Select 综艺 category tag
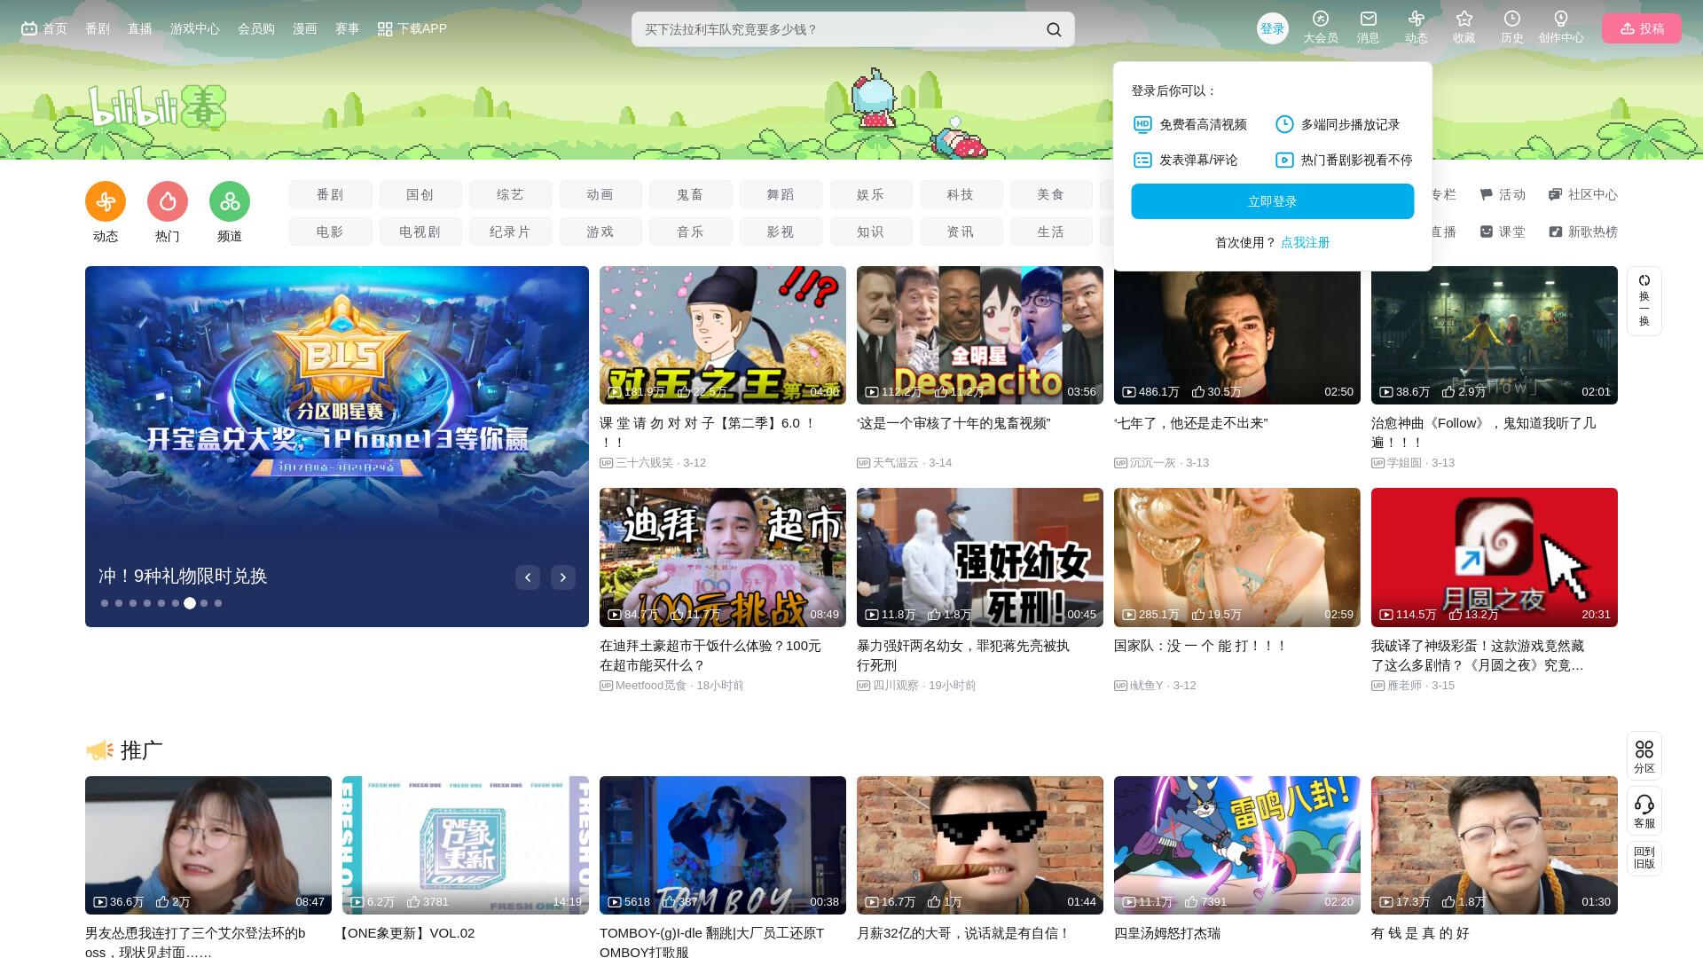 (x=511, y=194)
